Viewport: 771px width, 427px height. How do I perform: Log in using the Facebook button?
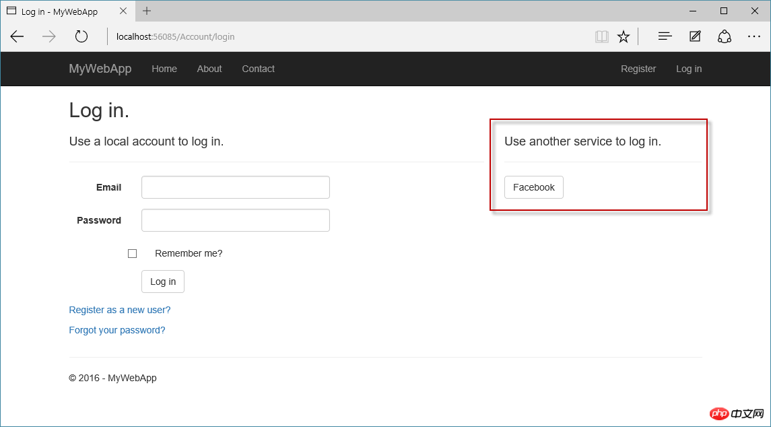534,187
